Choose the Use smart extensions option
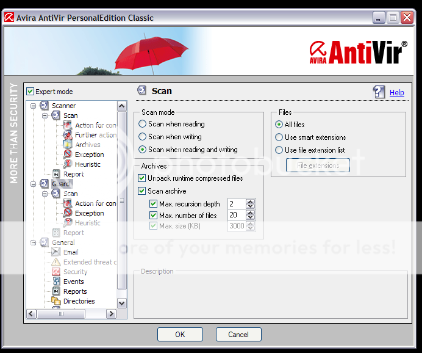The image size is (422, 353). pyautogui.click(x=279, y=137)
